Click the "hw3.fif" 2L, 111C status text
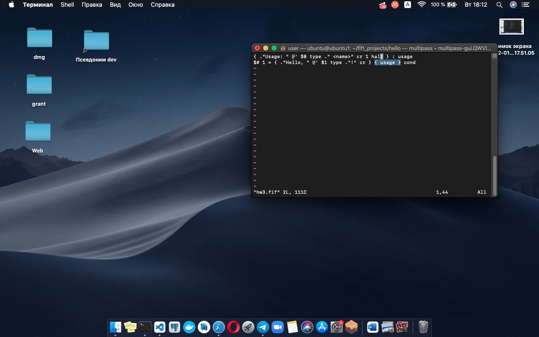Viewport: 539px width, 337px height. (x=280, y=192)
